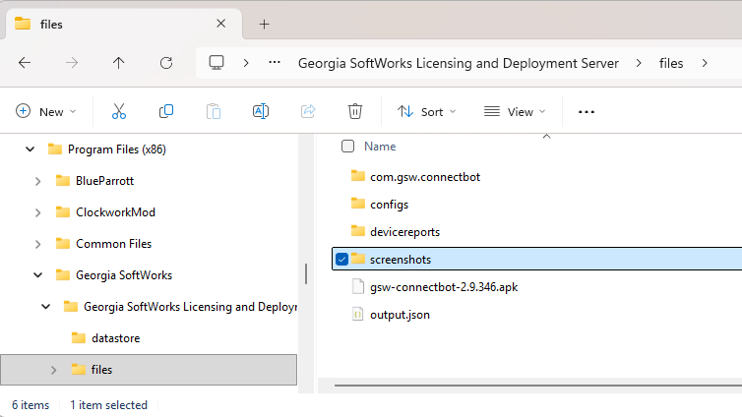
Task: Collapse the Georgia SoftWorks tree node
Action: [37, 275]
